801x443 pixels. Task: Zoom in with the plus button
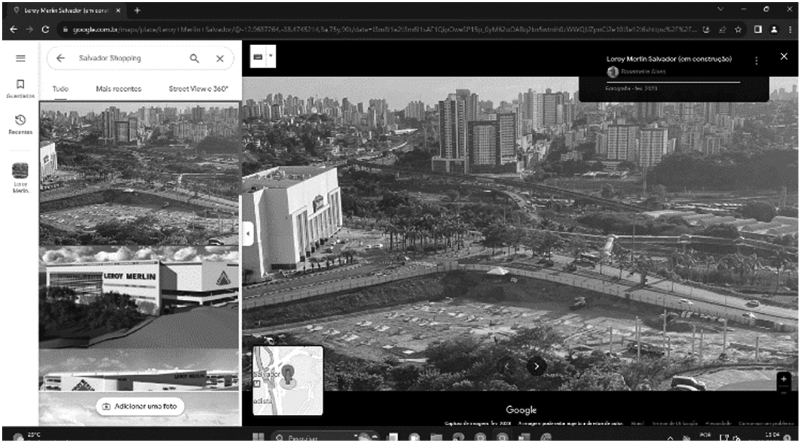coord(784,379)
